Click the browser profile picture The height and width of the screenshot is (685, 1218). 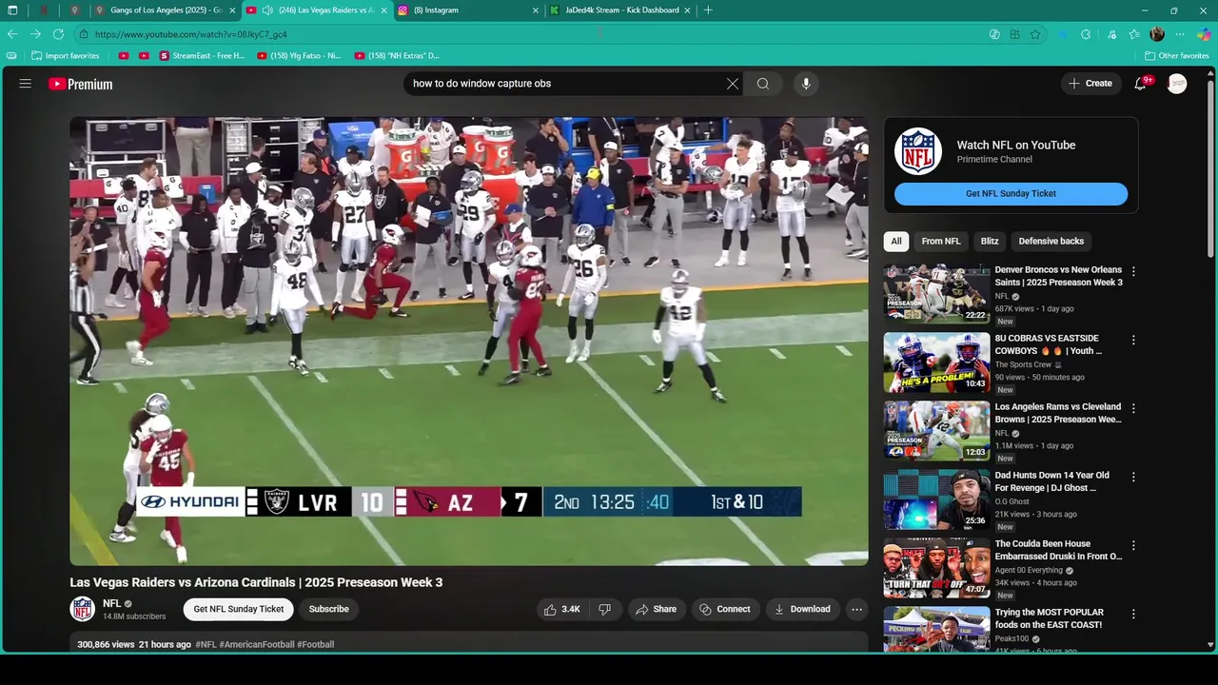1157,34
